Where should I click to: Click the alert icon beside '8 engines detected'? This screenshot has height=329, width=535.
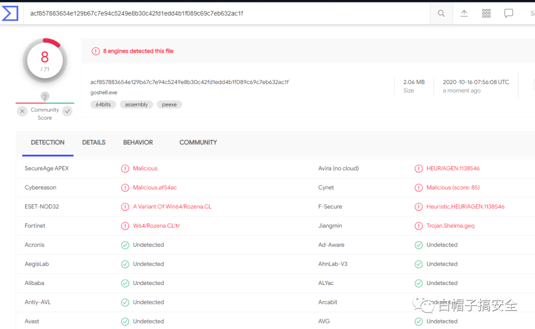96,51
